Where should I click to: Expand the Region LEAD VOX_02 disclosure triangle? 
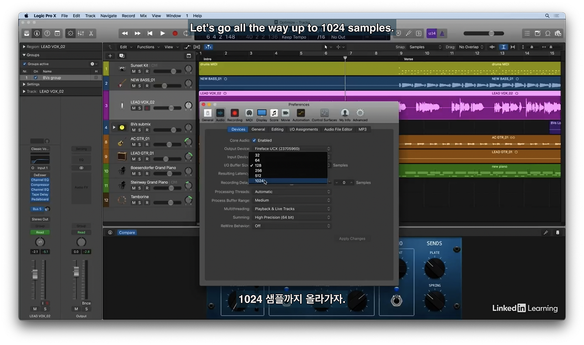24,47
